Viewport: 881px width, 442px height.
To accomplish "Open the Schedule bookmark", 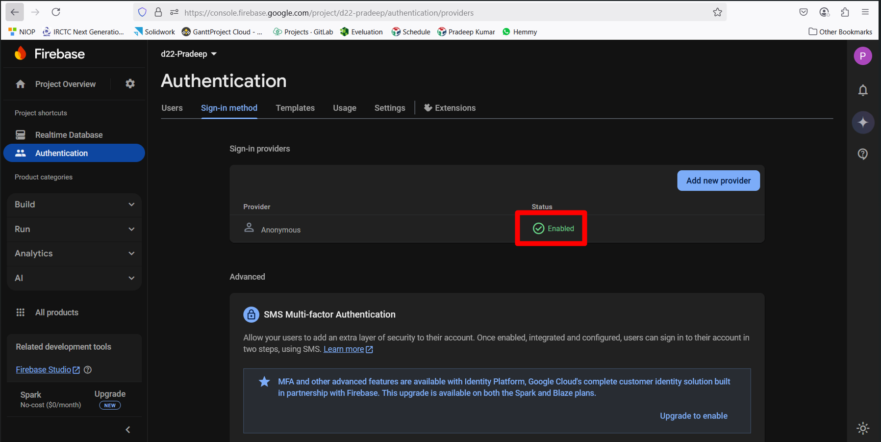I will pyautogui.click(x=411, y=32).
